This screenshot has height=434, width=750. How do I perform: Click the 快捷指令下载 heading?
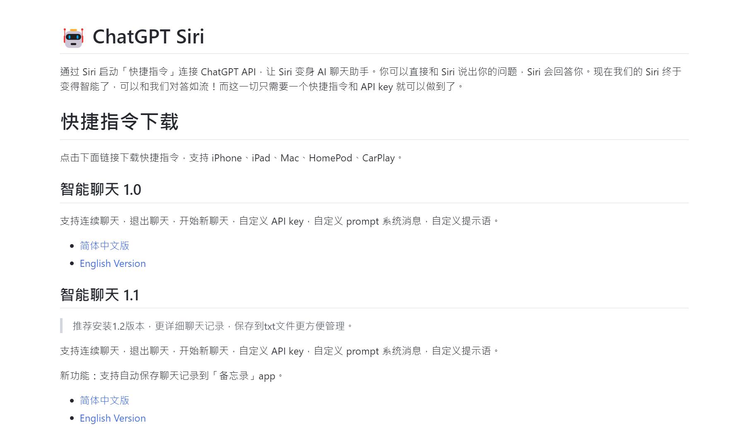pyautogui.click(x=120, y=122)
